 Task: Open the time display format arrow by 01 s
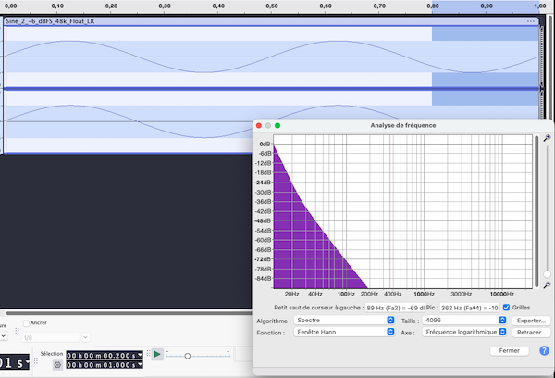(x=27, y=361)
